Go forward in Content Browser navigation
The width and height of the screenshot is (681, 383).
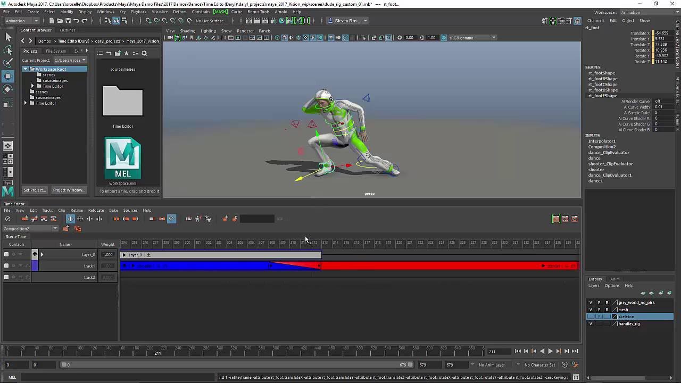[x=30, y=41]
